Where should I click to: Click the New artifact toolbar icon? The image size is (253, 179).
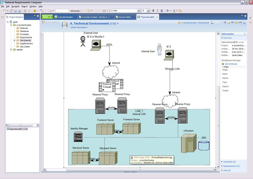[x=5, y=11]
